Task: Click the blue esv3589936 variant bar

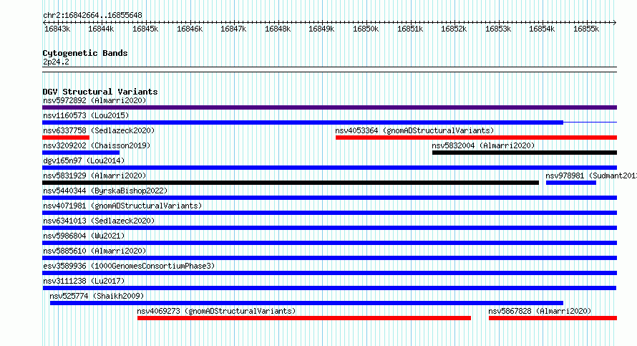Action: 329,273
